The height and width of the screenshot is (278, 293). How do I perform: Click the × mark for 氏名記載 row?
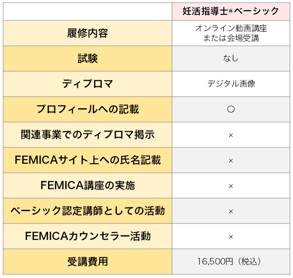pyautogui.click(x=231, y=161)
